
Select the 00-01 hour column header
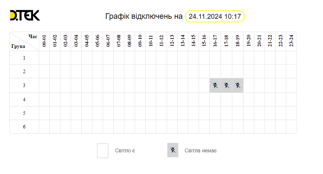coord(44,41)
